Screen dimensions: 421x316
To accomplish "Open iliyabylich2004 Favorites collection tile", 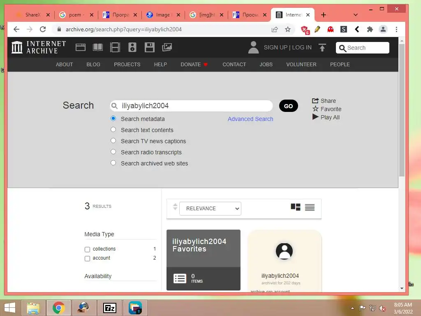I will (x=203, y=260).
